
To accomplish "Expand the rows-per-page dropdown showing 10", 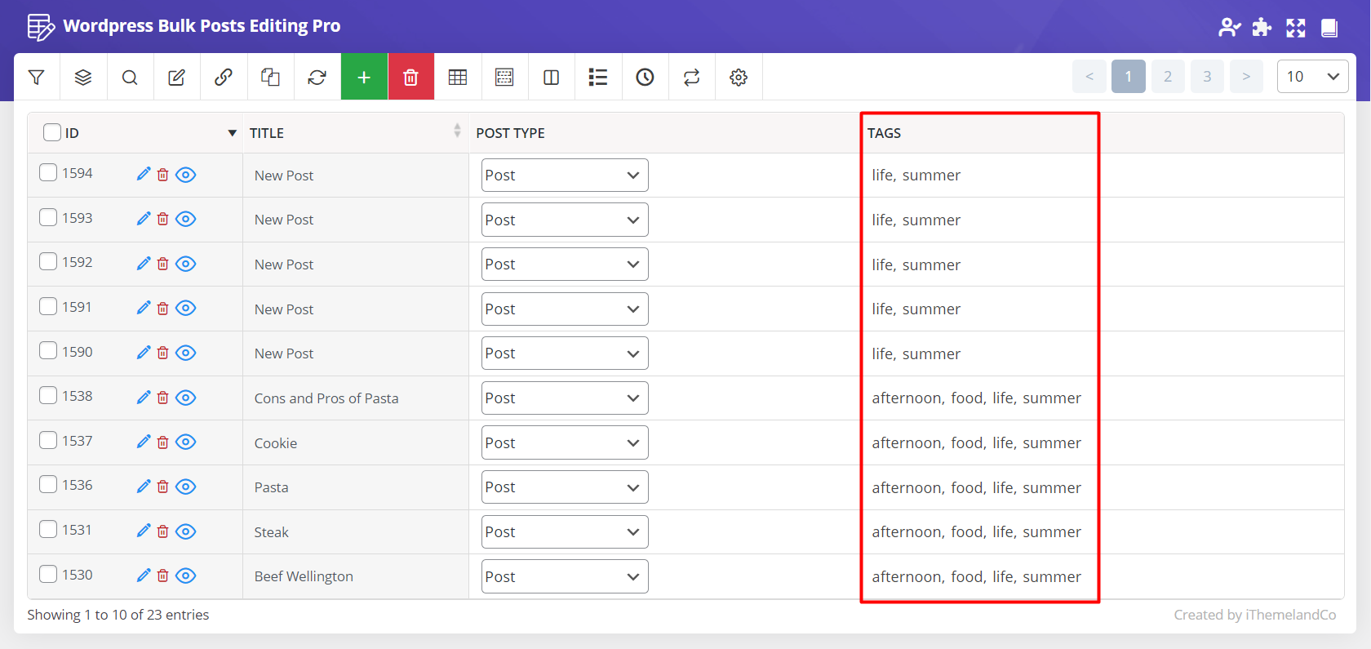I will 1311,77.
